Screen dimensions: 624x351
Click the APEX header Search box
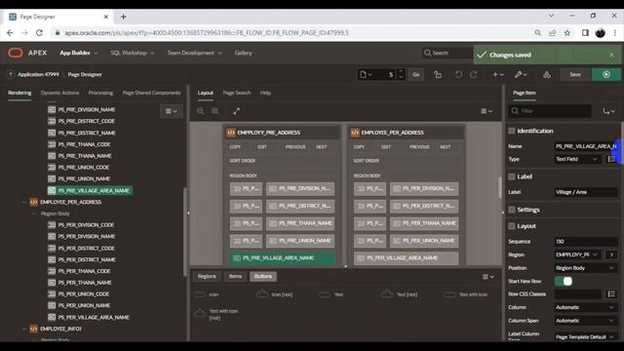(447, 53)
